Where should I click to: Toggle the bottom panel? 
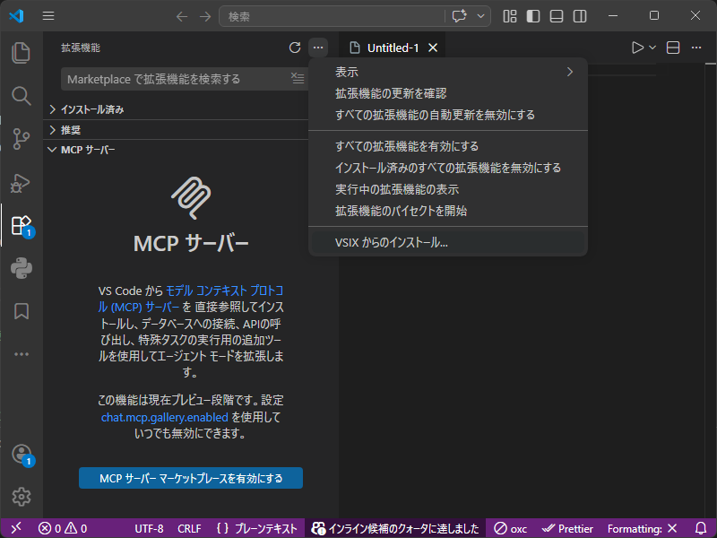pyautogui.click(x=557, y=16)
